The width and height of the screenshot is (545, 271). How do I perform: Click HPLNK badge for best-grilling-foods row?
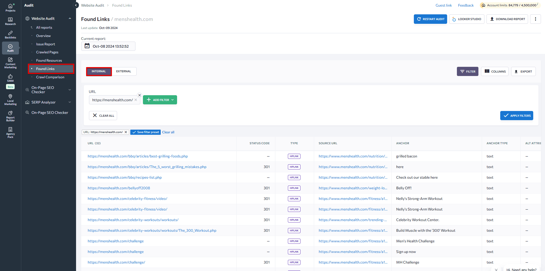[294, 156]
